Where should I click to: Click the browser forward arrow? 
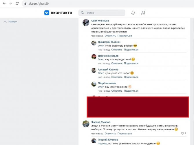click(x=10, y=3)
